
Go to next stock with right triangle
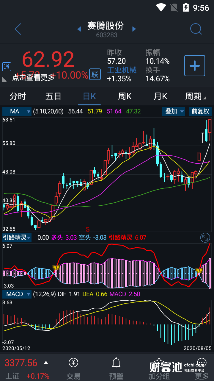pos(134,29)
